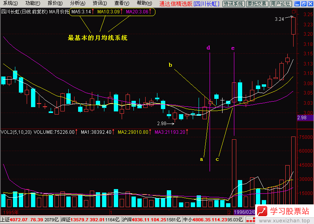Open the 用户论坛 button
Screen dimensions: 314x224
pos(281,4)
